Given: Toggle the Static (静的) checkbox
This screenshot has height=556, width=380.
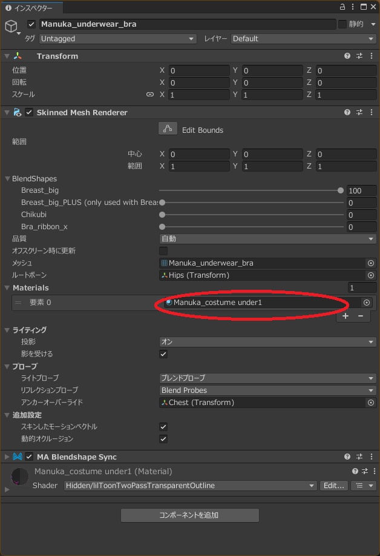Looking at the screenshot, I should [342, 24].
